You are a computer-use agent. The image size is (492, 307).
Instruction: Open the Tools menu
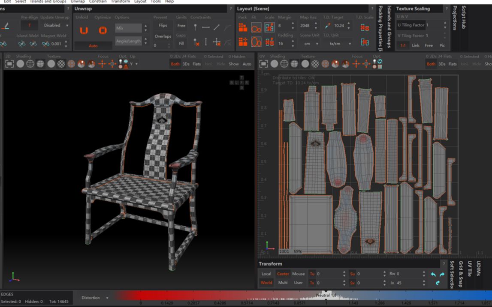coord(156,1)
